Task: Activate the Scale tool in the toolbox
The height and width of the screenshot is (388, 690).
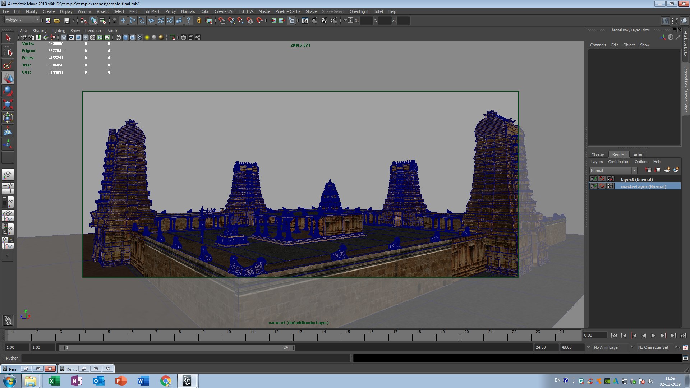Action: point(8,104)
